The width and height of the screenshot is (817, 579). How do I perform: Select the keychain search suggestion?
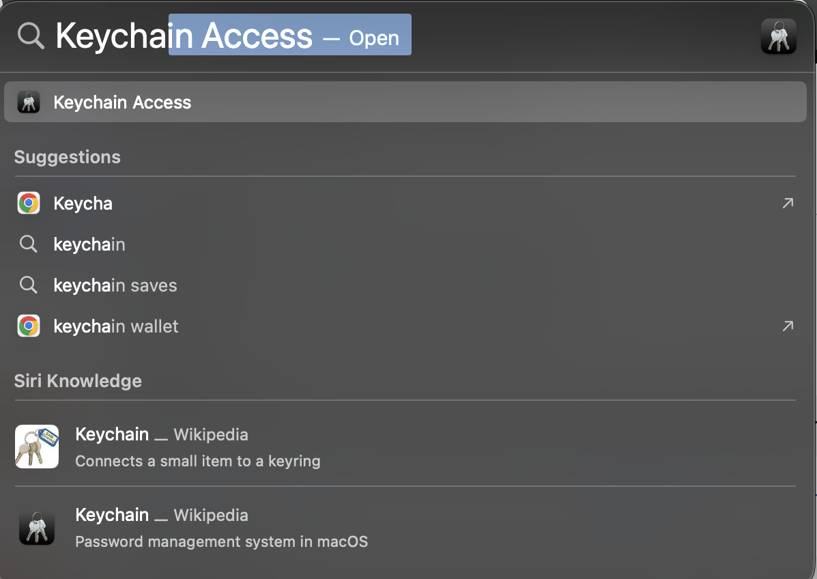pos(89,244)
